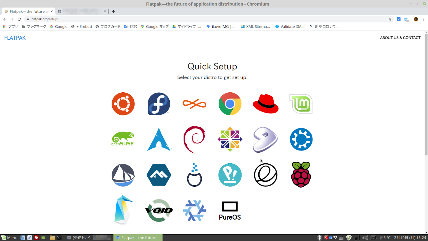Choose the Red Hat logo
This screenshot has height=241, width=428.
(x=266, y=104)
